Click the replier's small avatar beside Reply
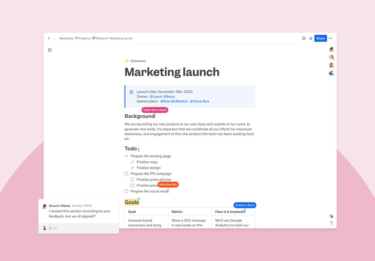Image resolution: width=375 pixels, height=261 pixels. tap(45, 228)
